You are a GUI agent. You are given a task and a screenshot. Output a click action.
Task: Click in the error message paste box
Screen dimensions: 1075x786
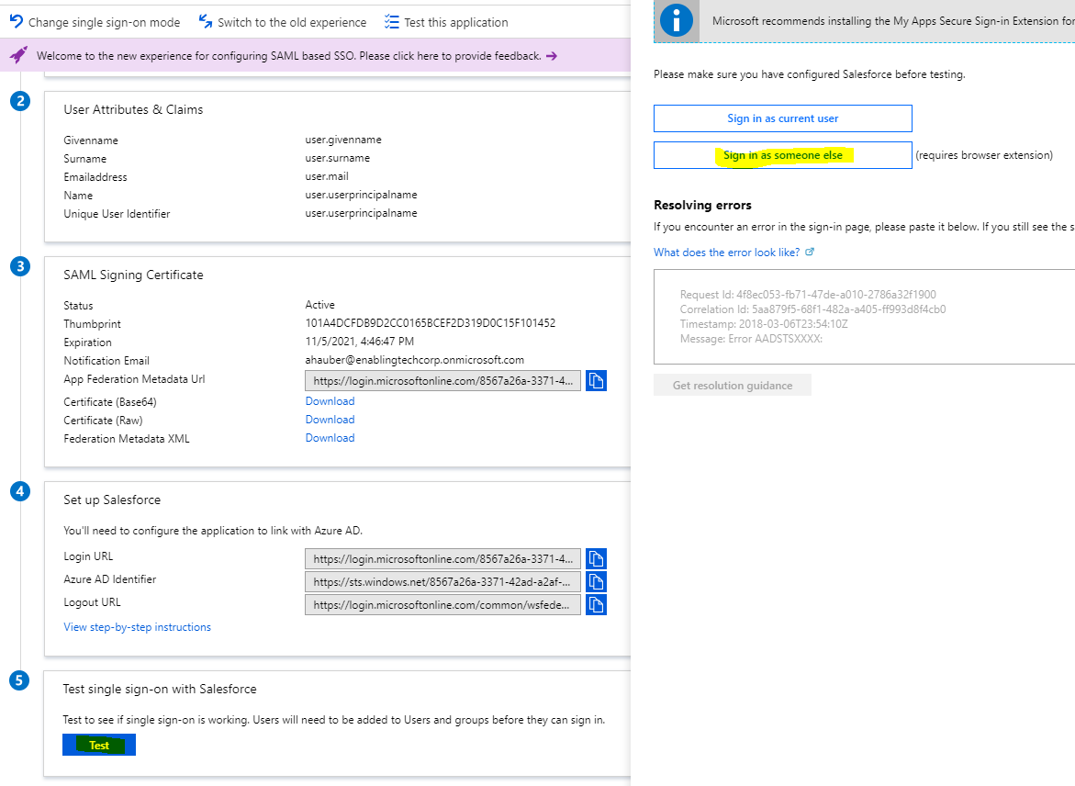(864, 316)
